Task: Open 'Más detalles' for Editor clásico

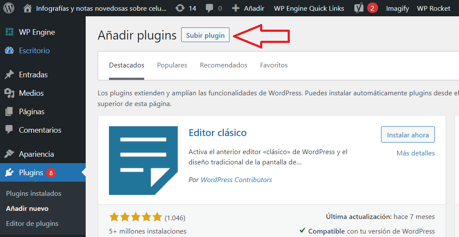Action: tap(416, 153)
